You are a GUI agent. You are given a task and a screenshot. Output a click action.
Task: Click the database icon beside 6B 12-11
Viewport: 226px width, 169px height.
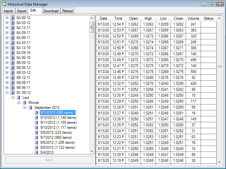pyautogui.click(x=13, y=78)
